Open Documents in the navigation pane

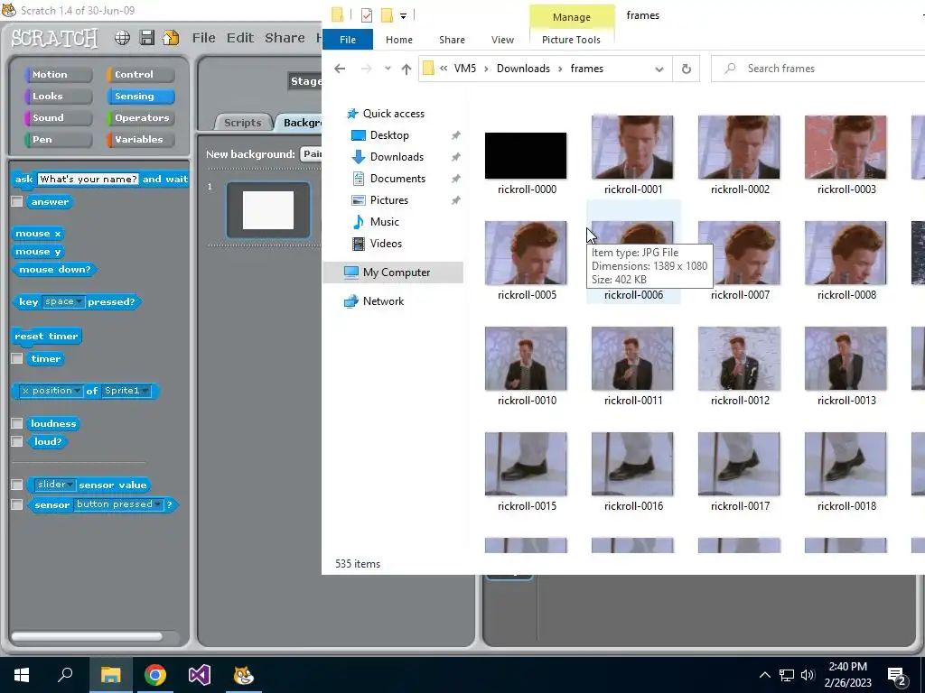(x=397, y=179)
